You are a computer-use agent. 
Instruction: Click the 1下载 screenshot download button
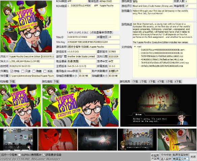click(x=135, y=82)
